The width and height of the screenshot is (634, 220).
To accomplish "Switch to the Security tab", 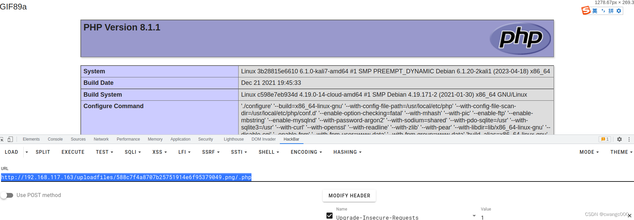I will point(205,139).
